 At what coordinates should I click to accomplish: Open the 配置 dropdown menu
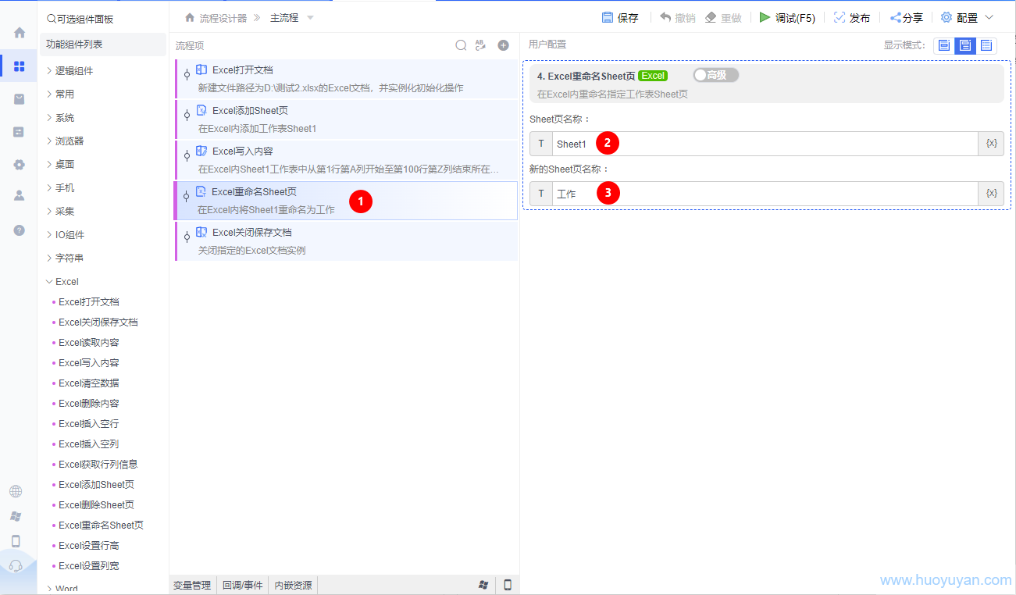pyautogui.click(x=967, y=18)
